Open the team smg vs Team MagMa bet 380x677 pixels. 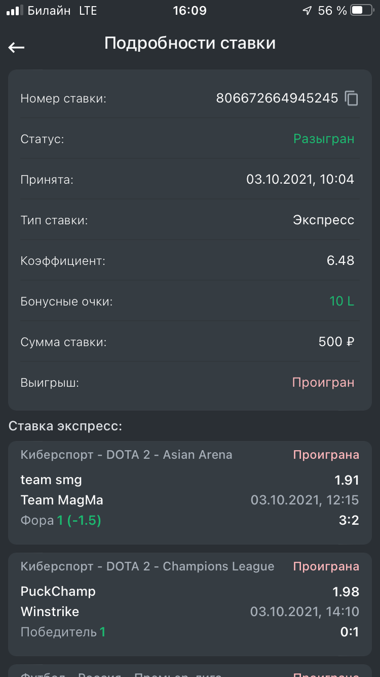[189, 492]
